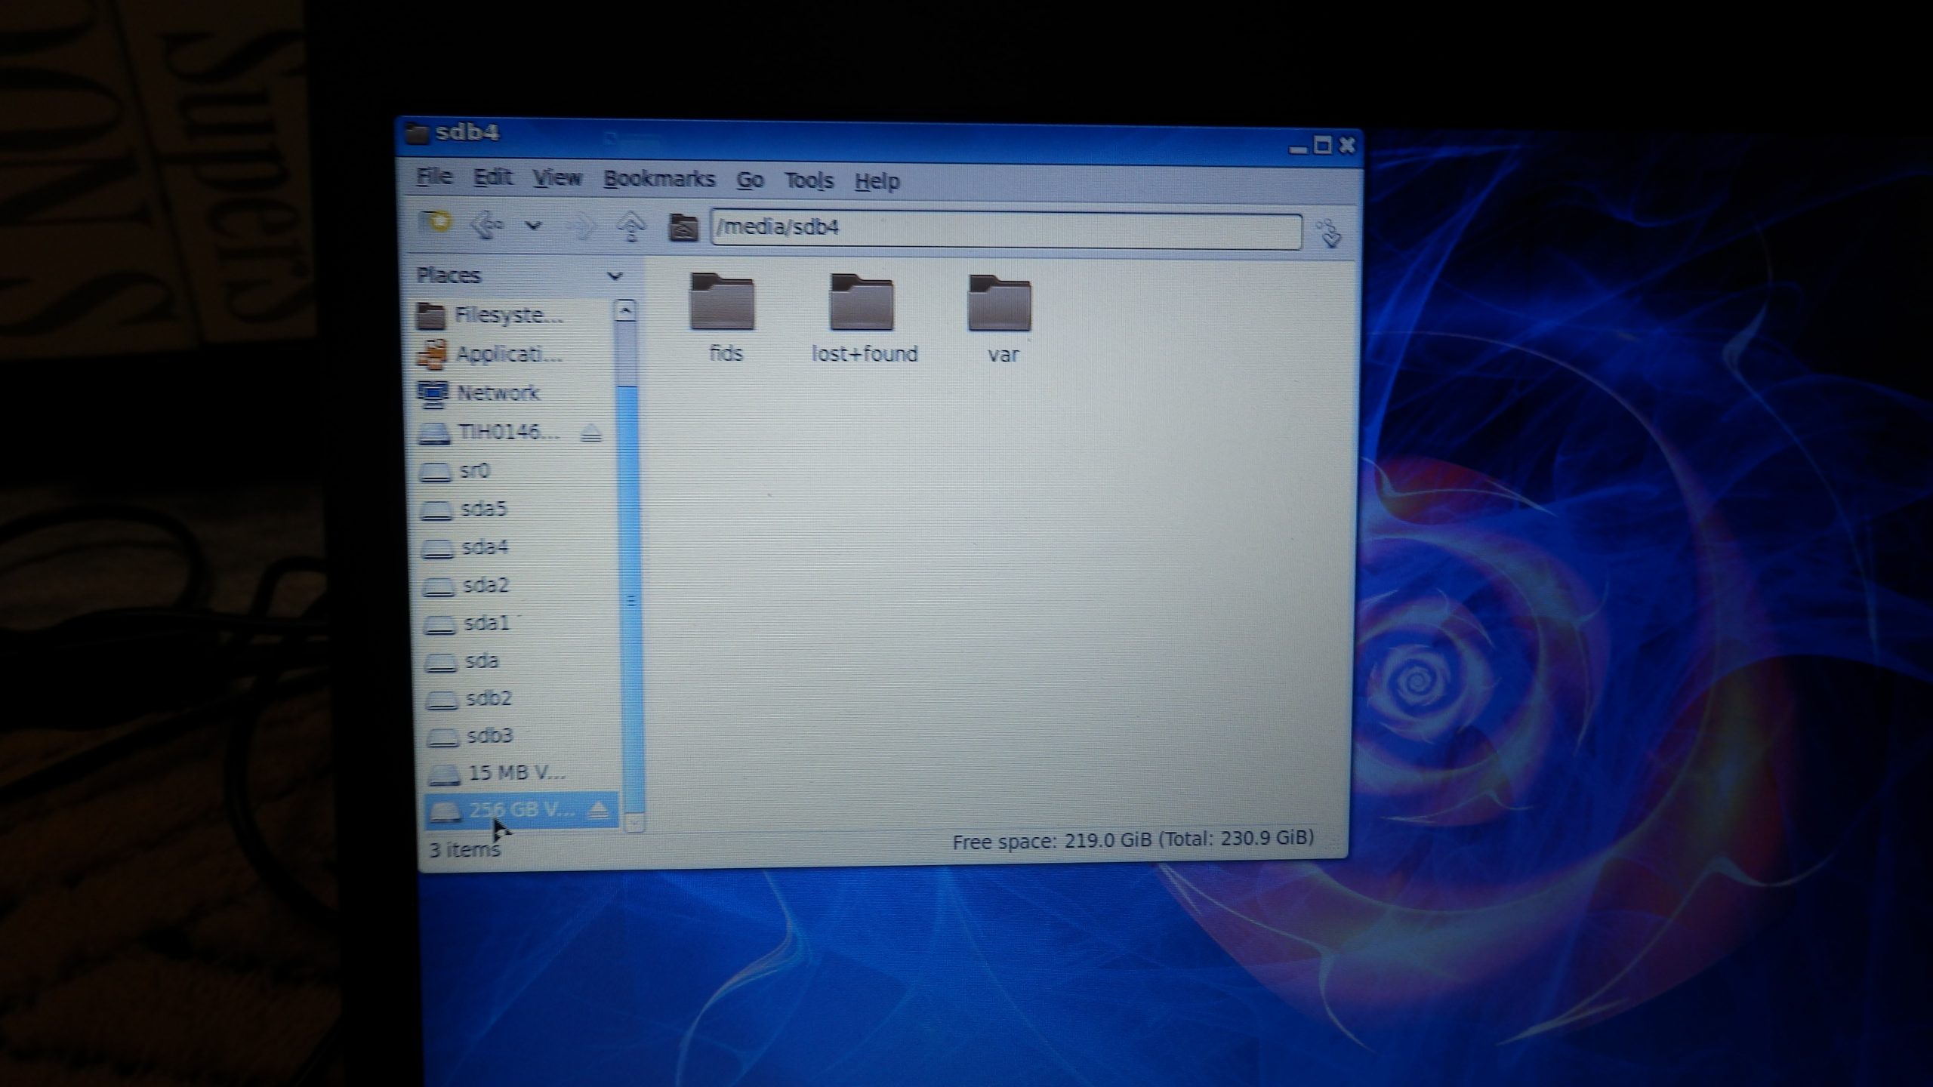Viewport: 1933px width, 1087px height.
Task: Click the free space status bar text
Action: [1133, 839]
